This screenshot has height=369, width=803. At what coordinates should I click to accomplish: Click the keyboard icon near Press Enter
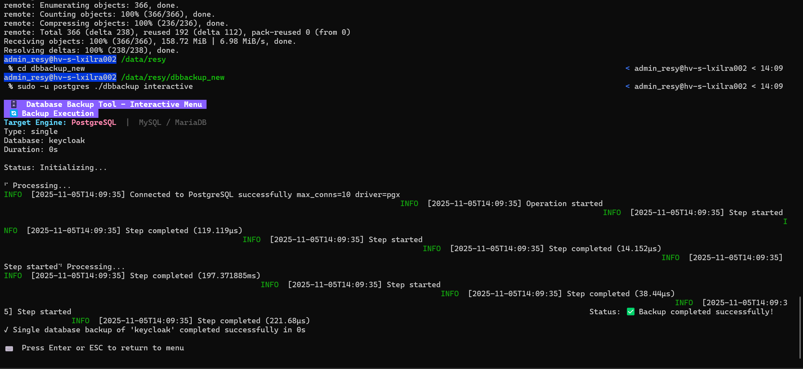pyautogui.click(x=9, y=348)
